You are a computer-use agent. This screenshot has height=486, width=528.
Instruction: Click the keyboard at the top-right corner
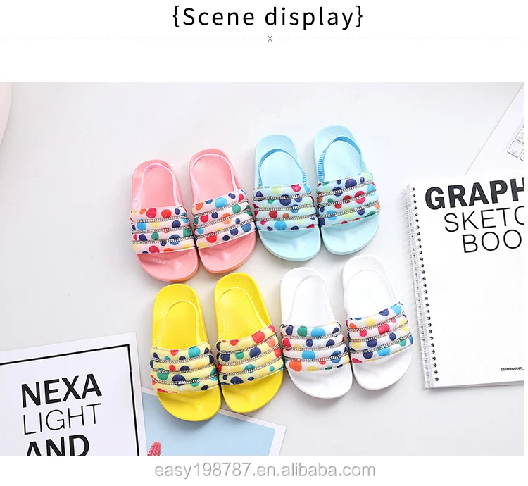[x=516, y=142]
